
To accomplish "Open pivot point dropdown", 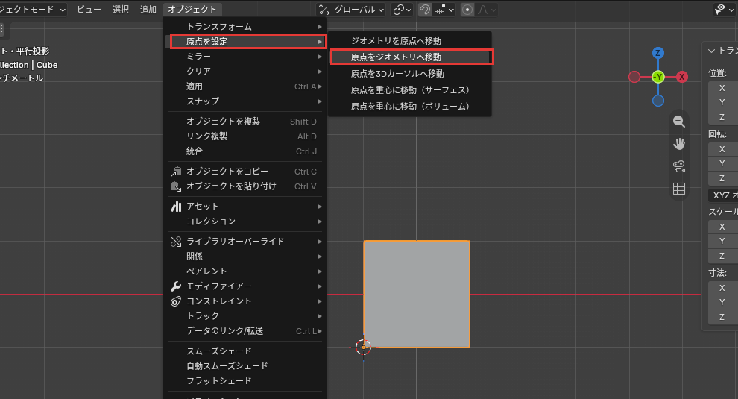I will pos(402,10).
